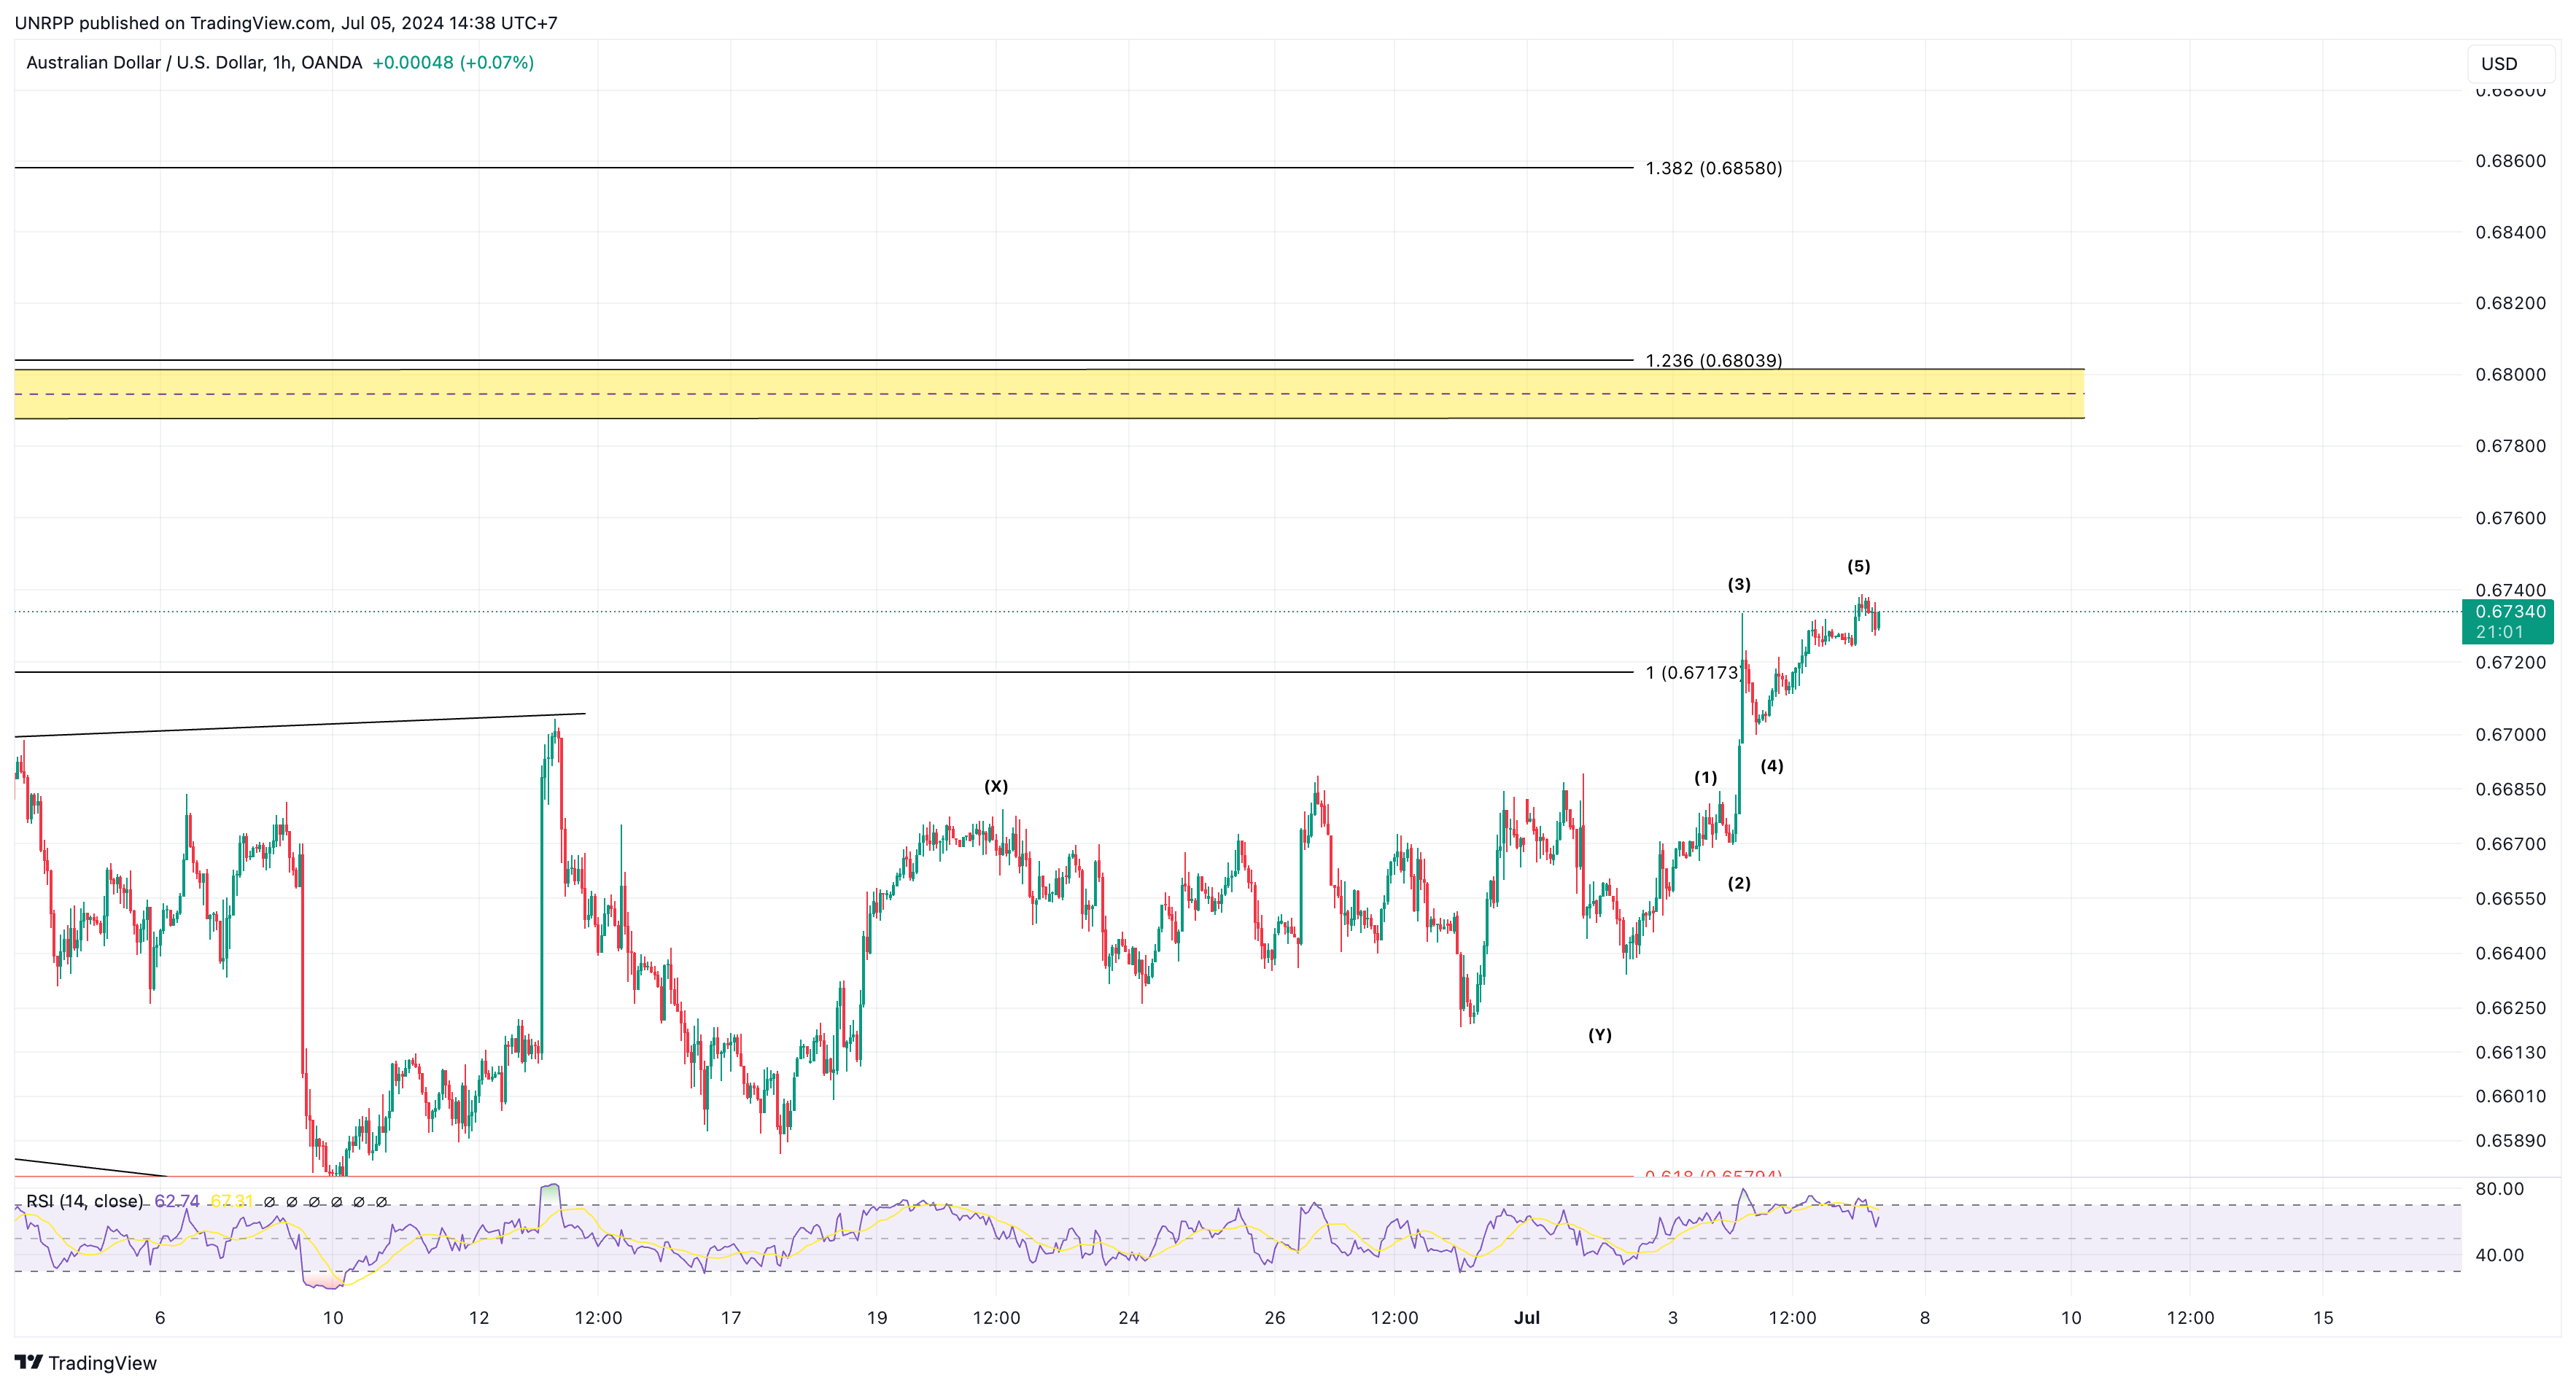
Task: Click the 1.236 (0.68039) Fibonacci label
Action: [1714, 359]
